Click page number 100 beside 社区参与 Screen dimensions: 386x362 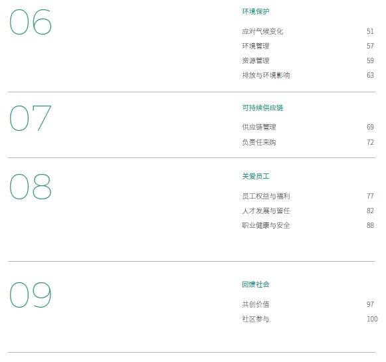pos(372,319)
